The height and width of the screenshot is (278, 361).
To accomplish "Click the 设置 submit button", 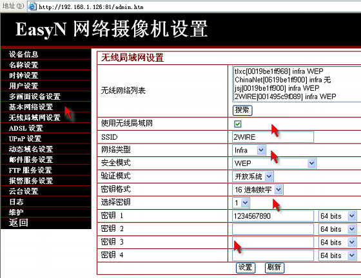I will tap(246, 268).
